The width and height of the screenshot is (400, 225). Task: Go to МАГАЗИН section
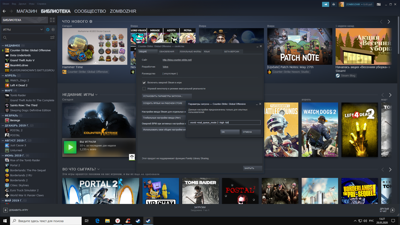tap(27, 11)
